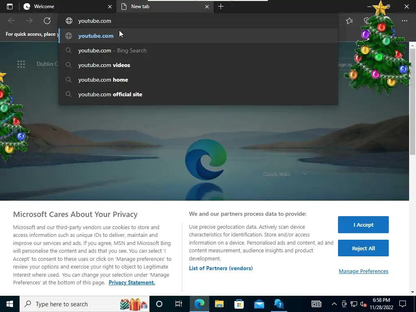
Task: Open the app launcher grid icon
Action: 21,64
